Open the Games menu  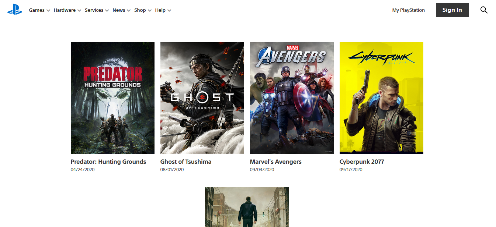pos(37,10)
